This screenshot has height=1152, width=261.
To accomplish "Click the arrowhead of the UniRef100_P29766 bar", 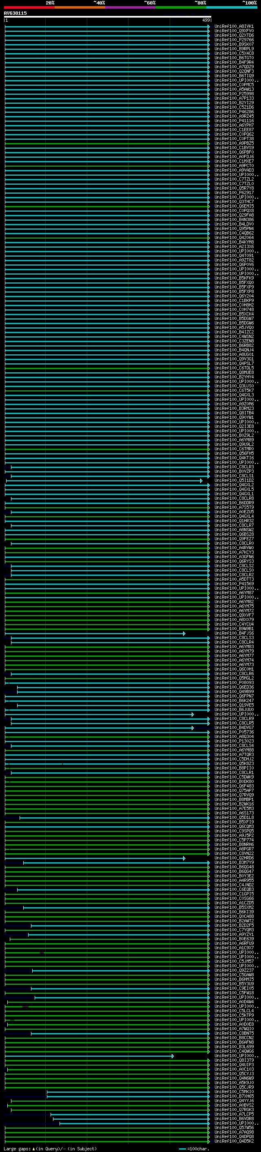I will pyautogui.click(x=208, y=40).
